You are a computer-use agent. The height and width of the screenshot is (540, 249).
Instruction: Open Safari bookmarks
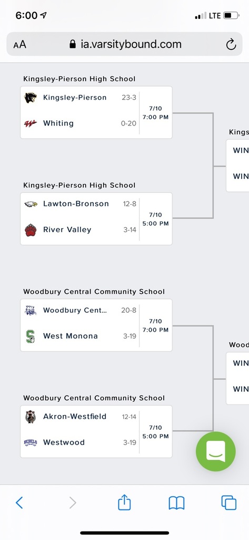coord(176,503)
